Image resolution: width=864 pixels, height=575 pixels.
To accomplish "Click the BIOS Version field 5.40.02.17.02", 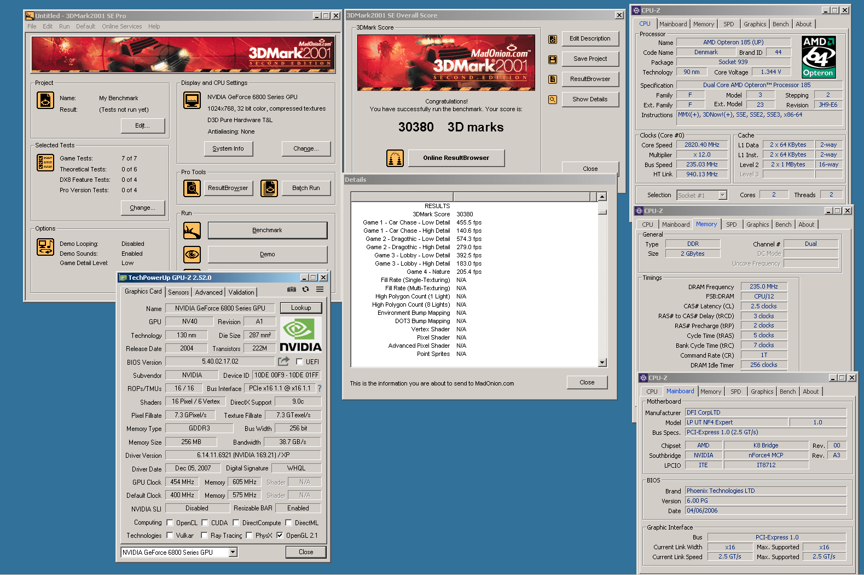I will [x=220, y=361].
